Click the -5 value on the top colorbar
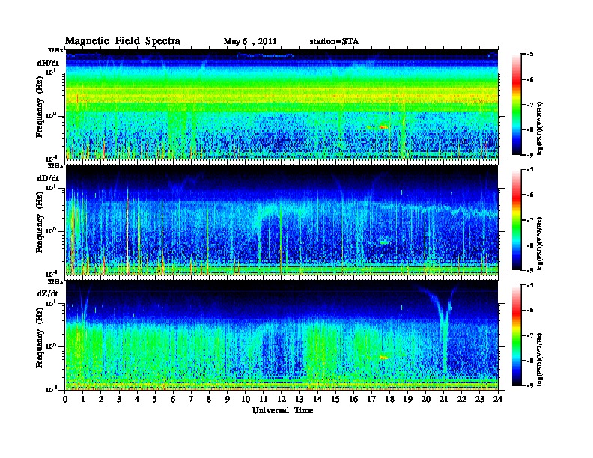This screenshot has height=458, width=593. (530, 54)
